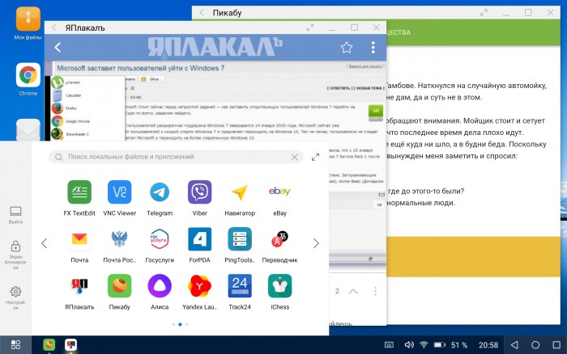Image resolution: width=567 pixels, height=354 pixels.
Task: Click battery indicator 51 %
Action: click(x=450, y=345)
